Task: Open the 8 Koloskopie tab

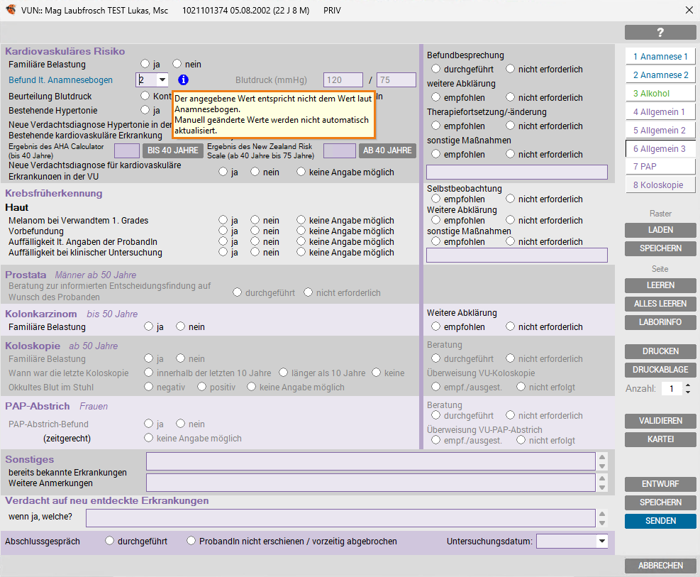Action: pos(660,185)
